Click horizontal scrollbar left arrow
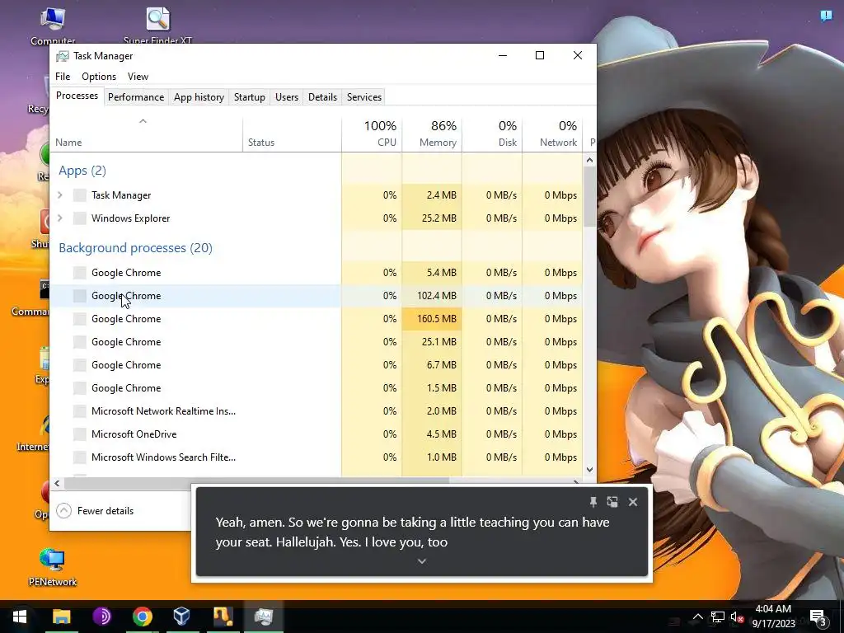844x633 pixels. [57, 483]
